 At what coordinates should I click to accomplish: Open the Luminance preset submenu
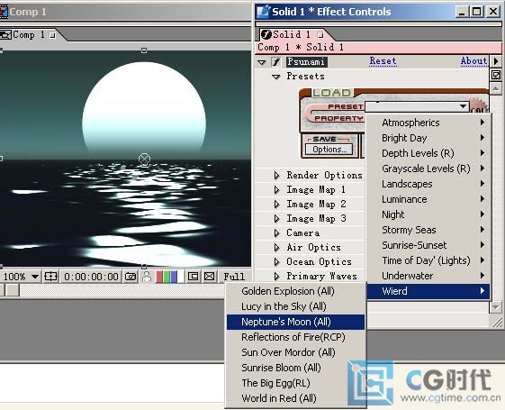pyautogui.click(x=428, y=199)
